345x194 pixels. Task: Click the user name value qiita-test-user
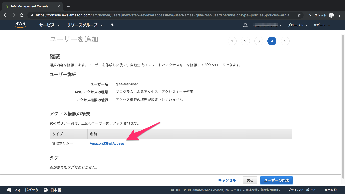coord(127,84)
